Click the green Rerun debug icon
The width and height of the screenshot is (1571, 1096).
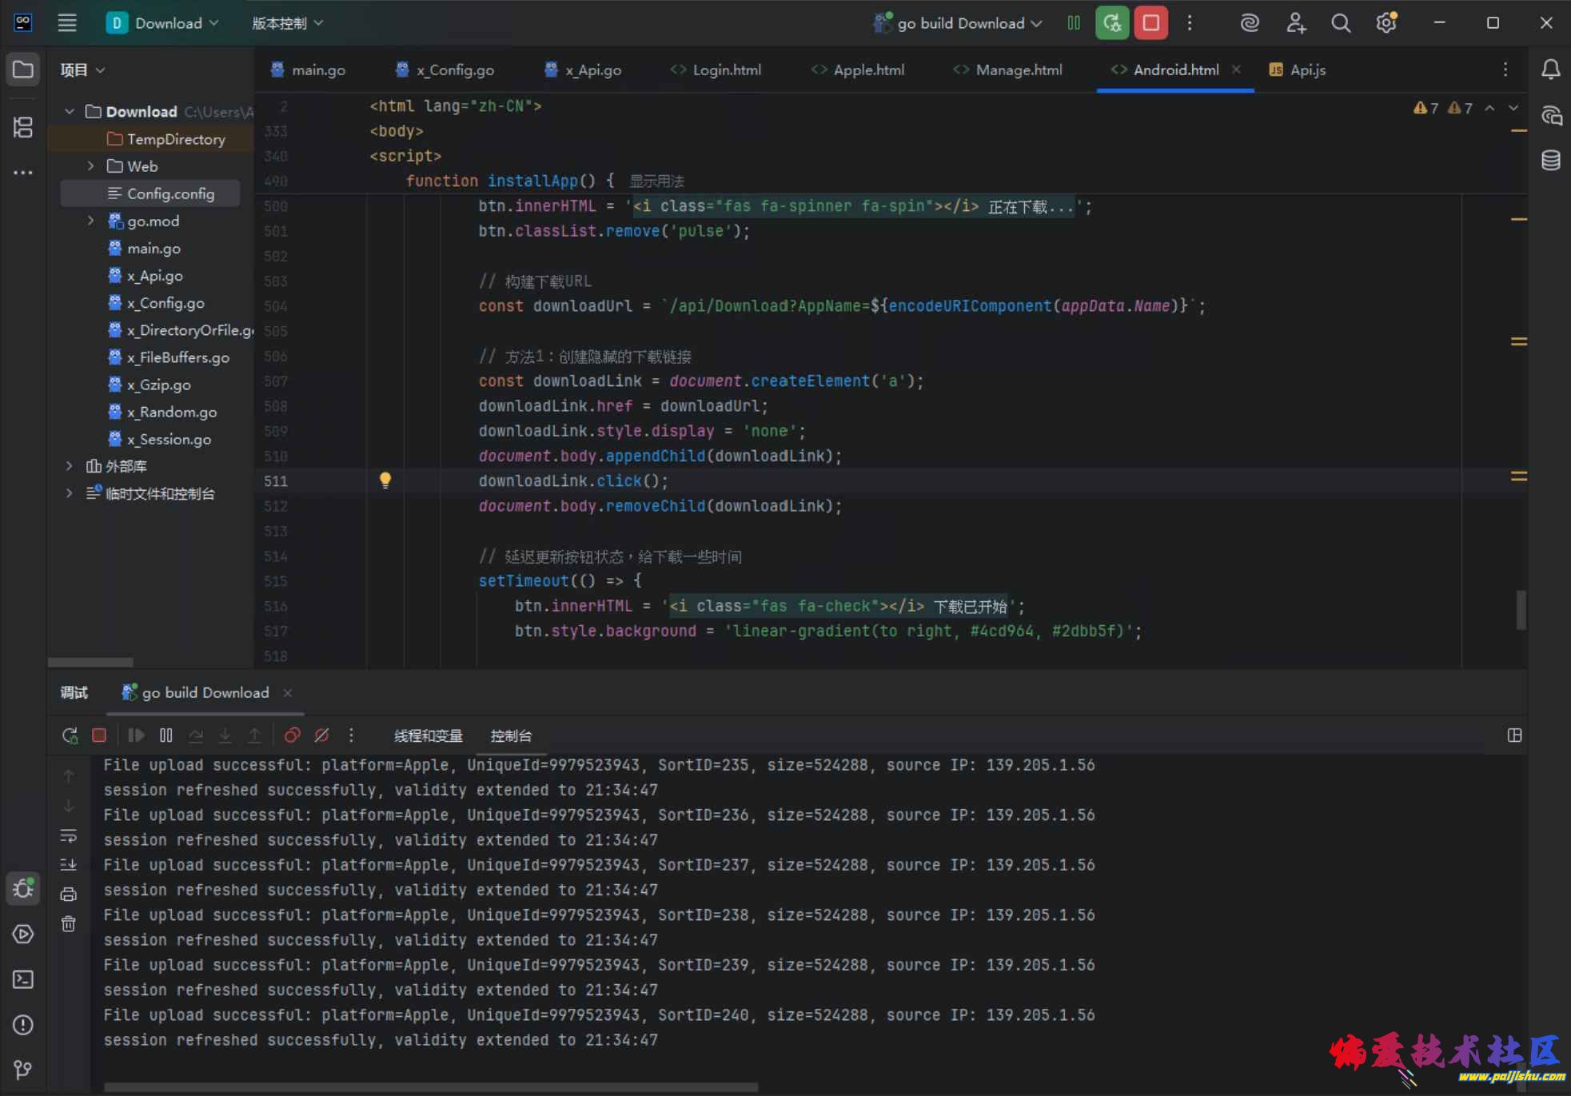1111,23
